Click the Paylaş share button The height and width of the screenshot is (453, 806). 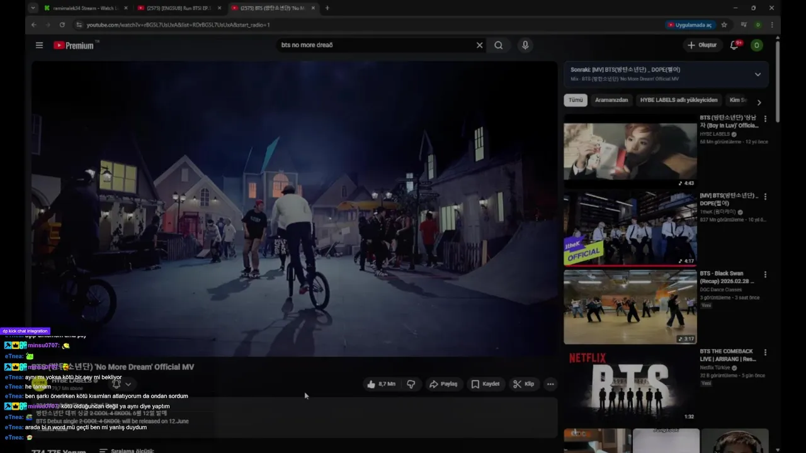[x=443, y=384]
